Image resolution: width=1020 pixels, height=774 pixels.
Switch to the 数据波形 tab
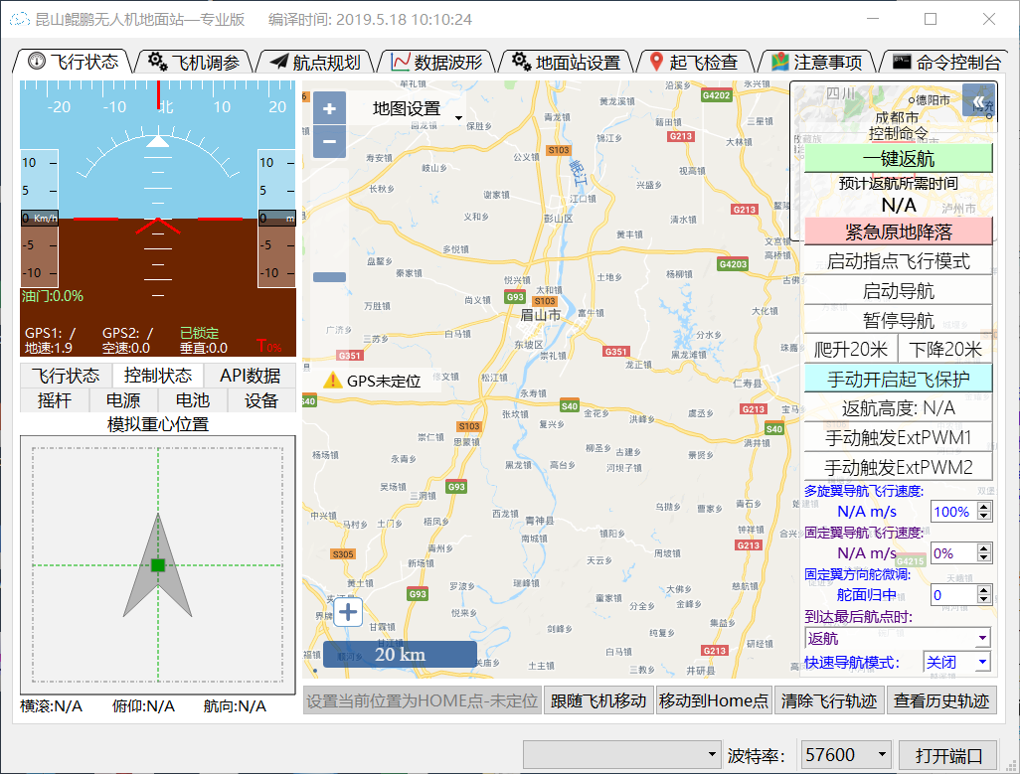(436, 62)
